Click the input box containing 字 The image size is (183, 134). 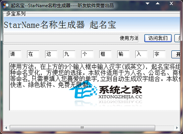point(159,54)
